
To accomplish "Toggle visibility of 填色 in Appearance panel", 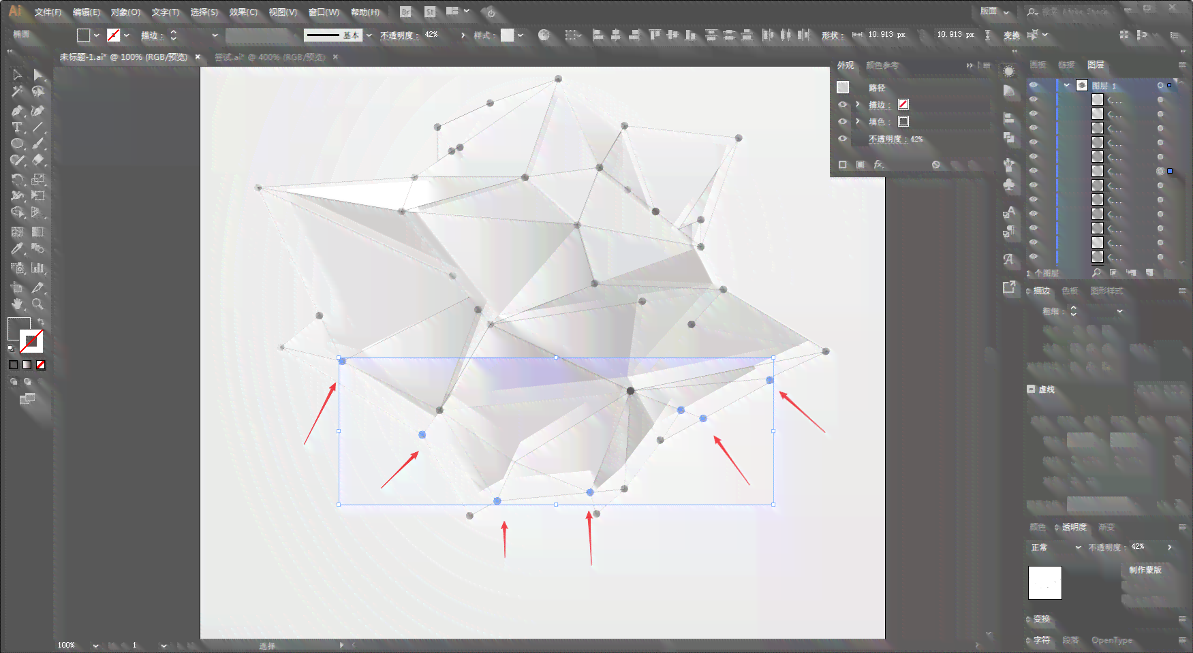I will point(843,121).
